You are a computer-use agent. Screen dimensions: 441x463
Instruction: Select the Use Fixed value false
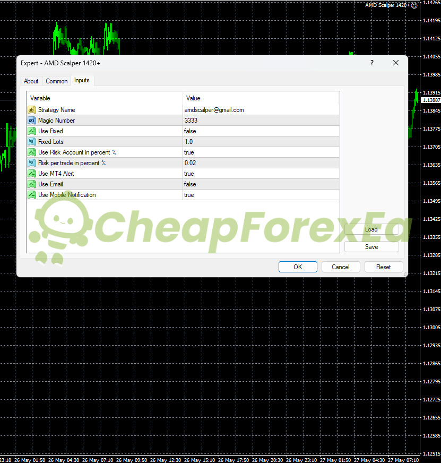pyautogui.click(x=190, y=131)
